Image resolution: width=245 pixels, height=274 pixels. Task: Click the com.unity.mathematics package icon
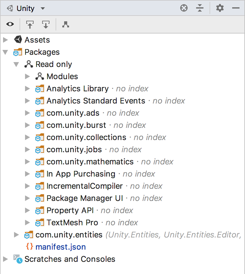coord(40,162)
